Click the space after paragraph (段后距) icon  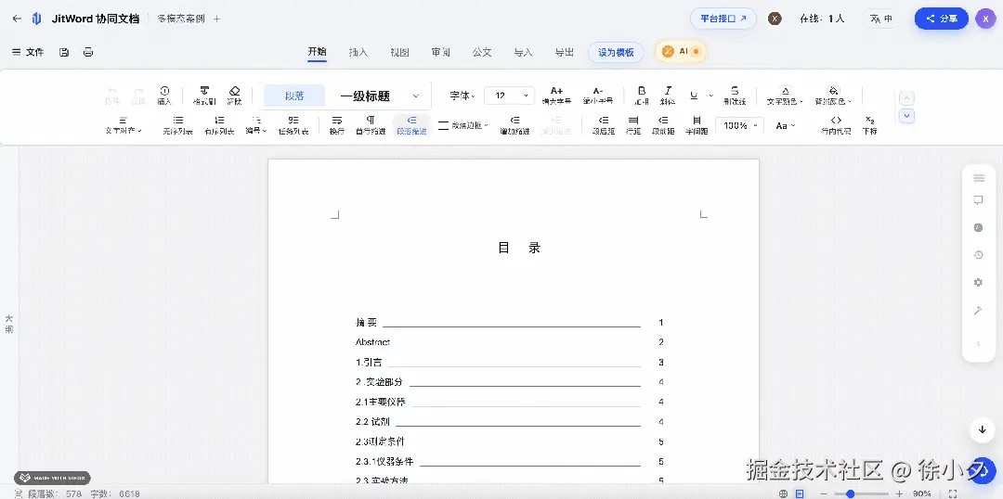click(x=603, y=121)
